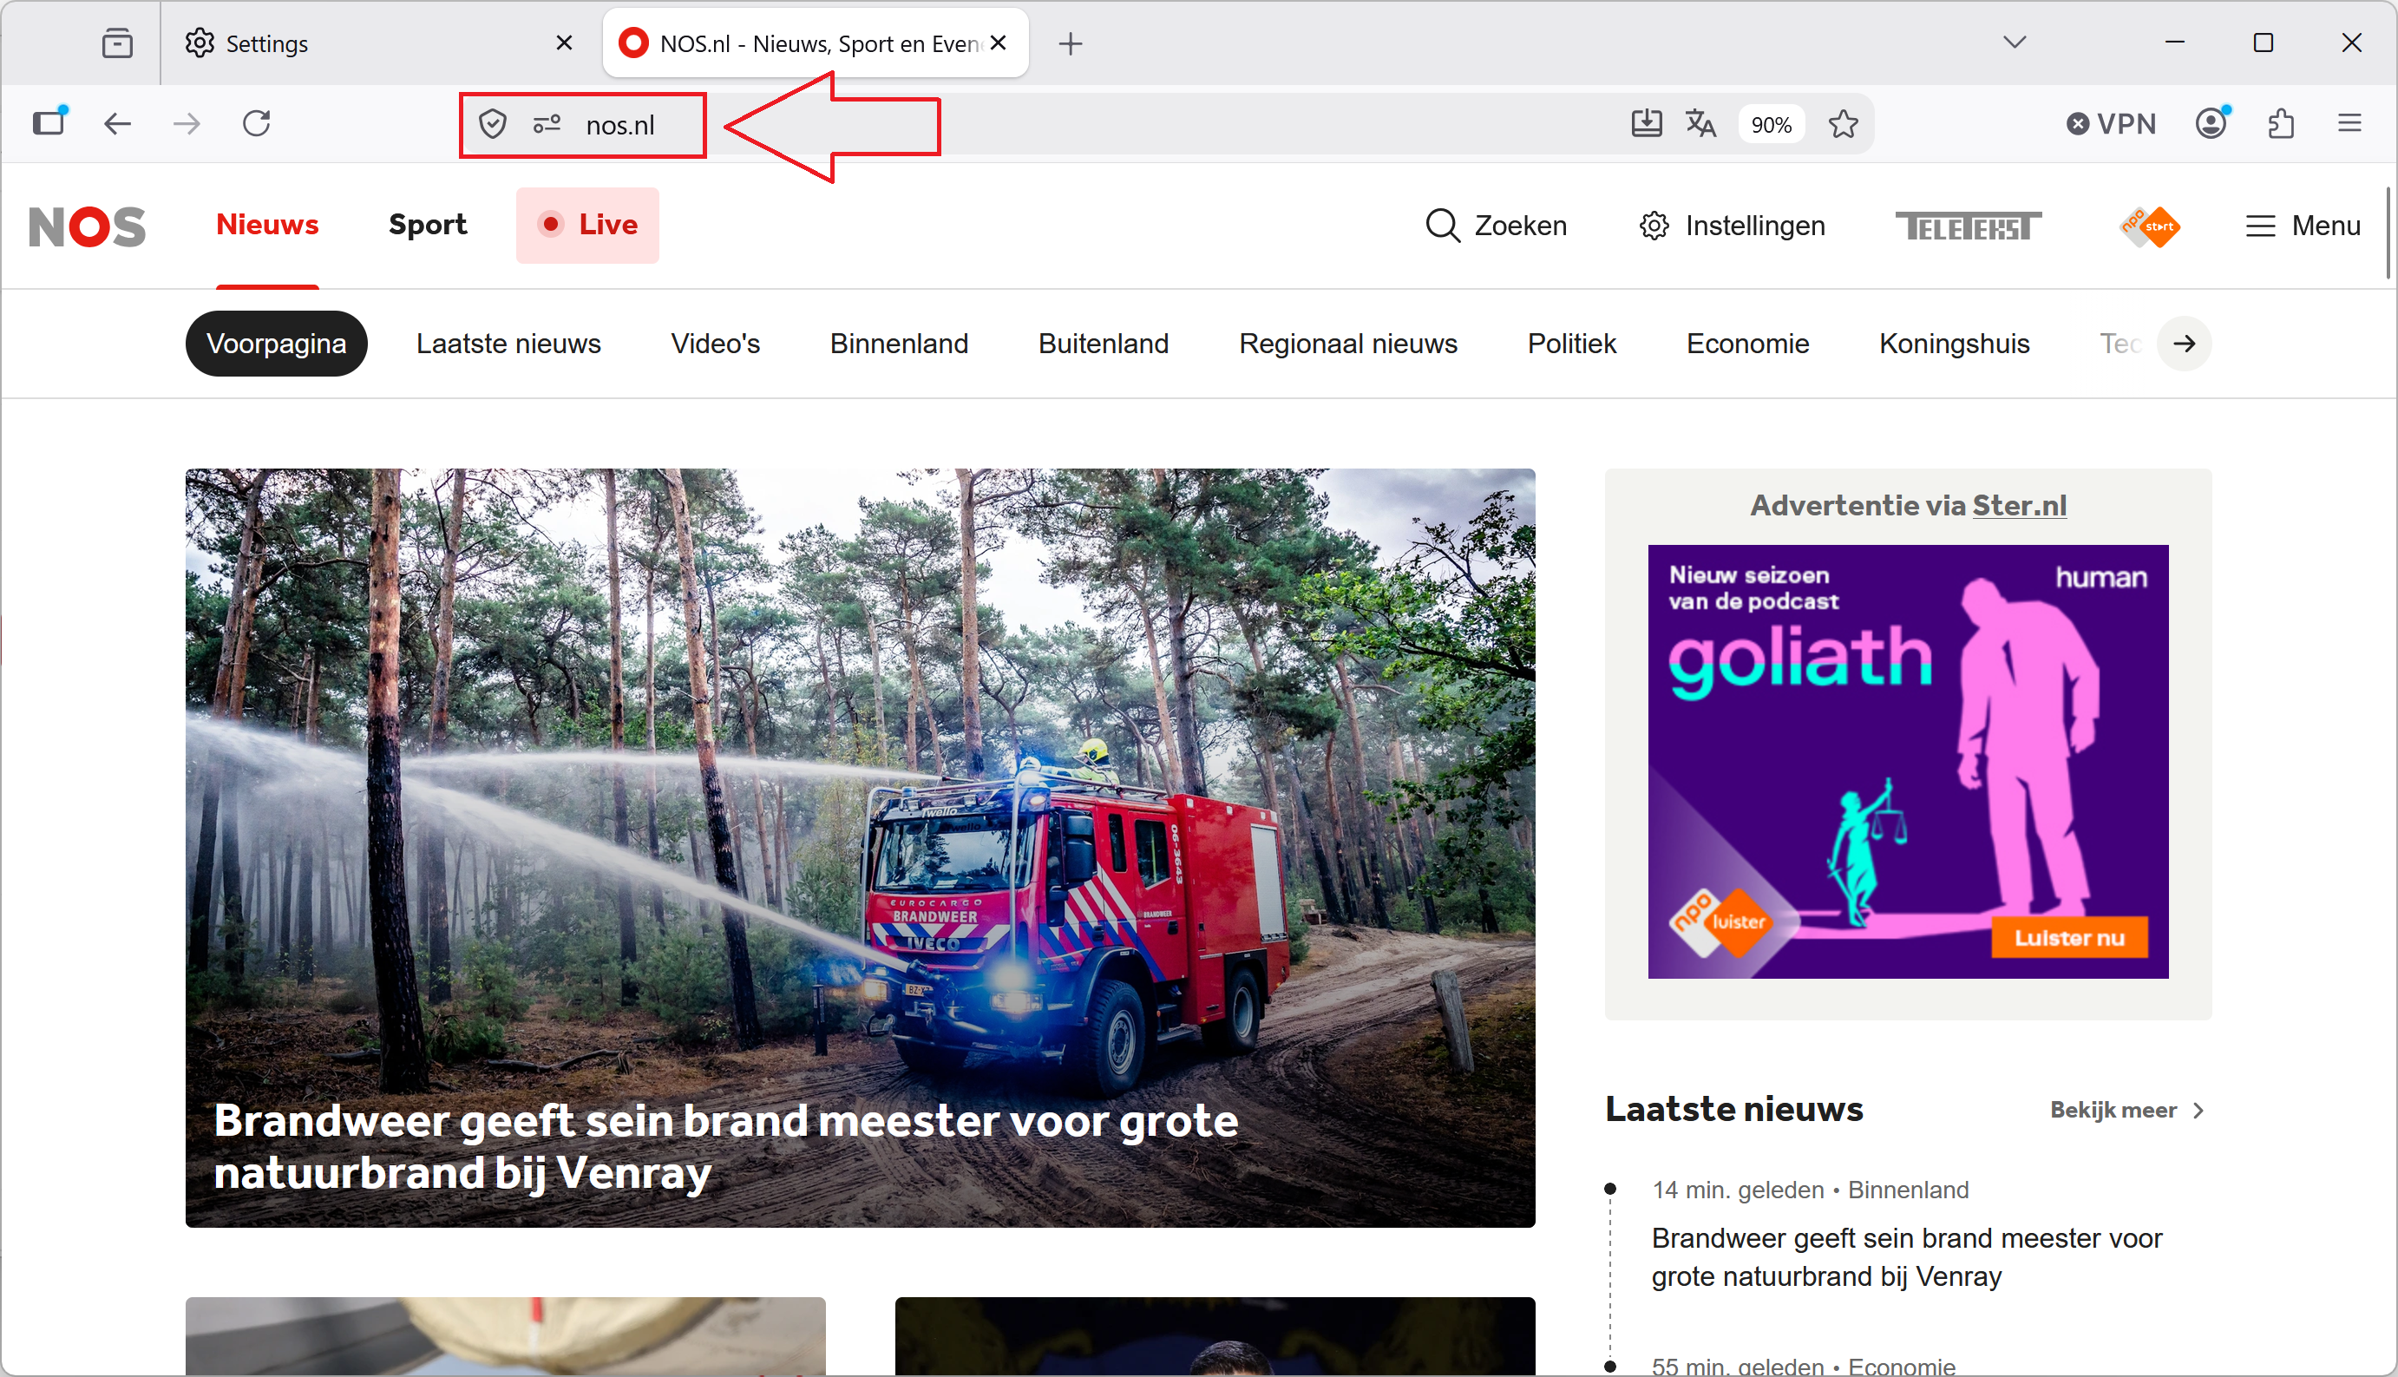Screen dimensions: 2398x1377
Task: Minimize the browser window
Action: tap(2175, 43)
